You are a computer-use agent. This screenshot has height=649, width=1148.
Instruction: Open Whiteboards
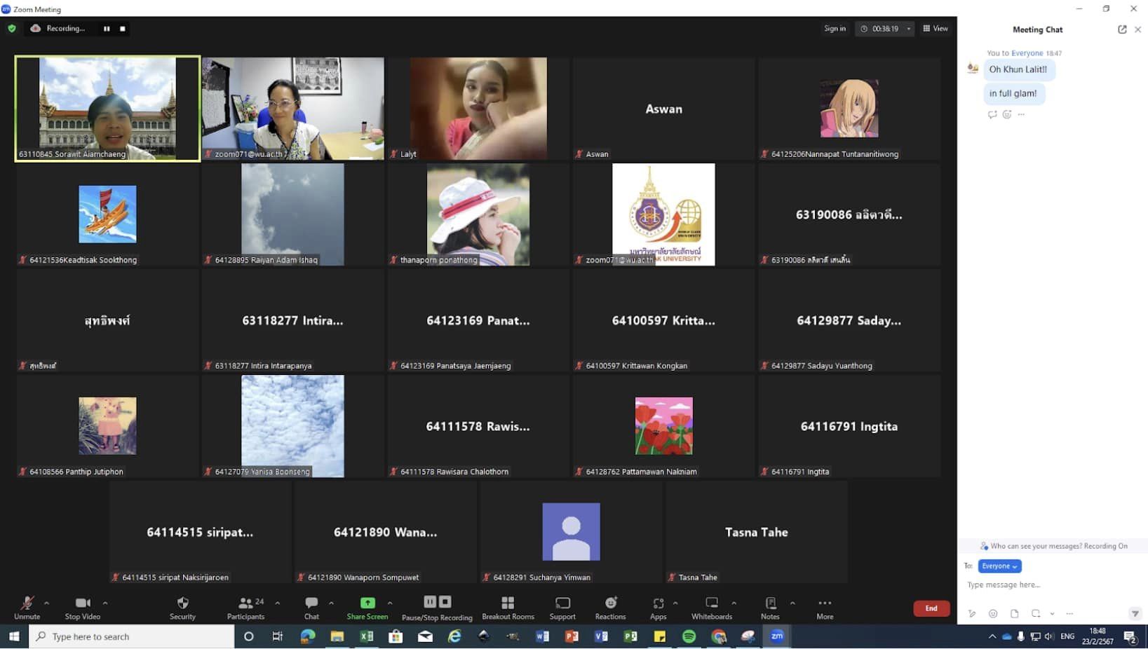[711, 607]
